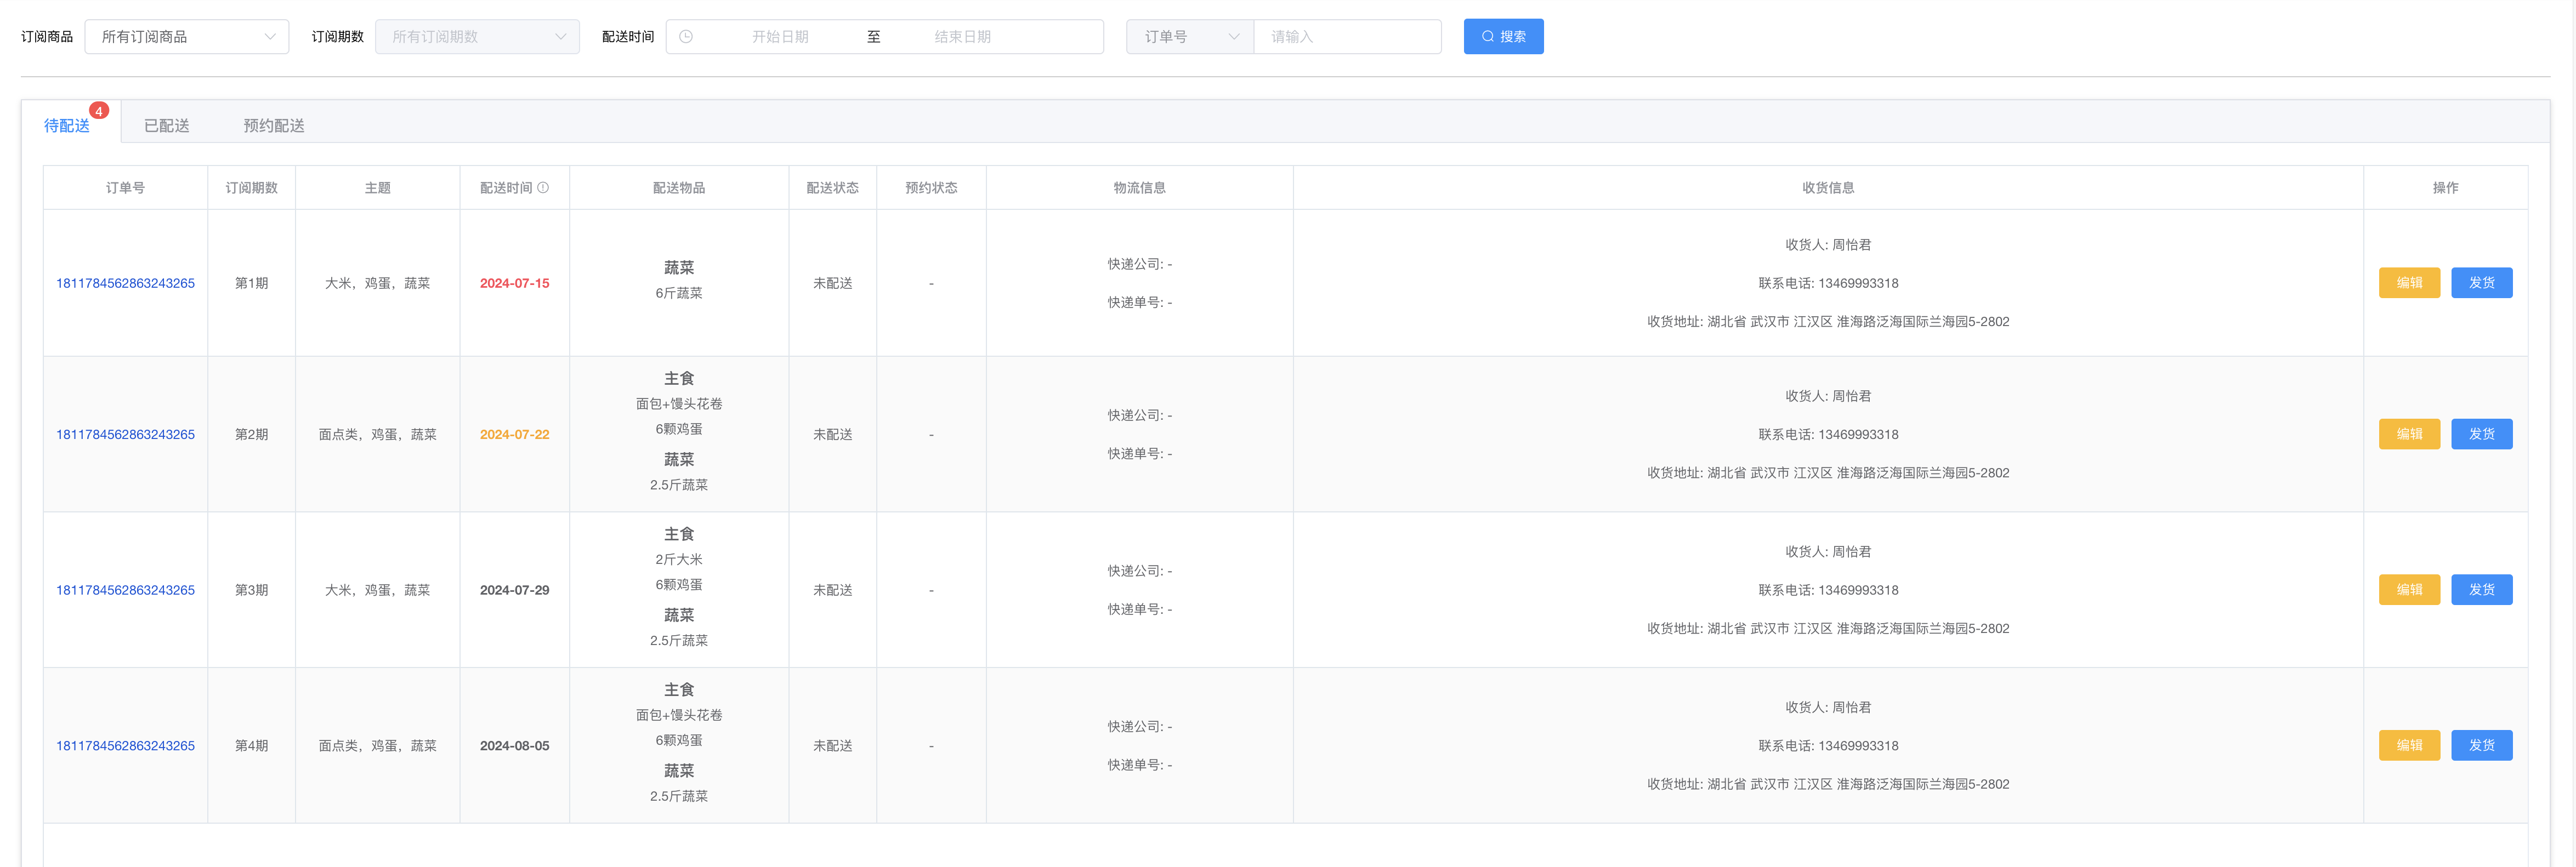Switch to the 已配送 tab

[x=166, y=125]
